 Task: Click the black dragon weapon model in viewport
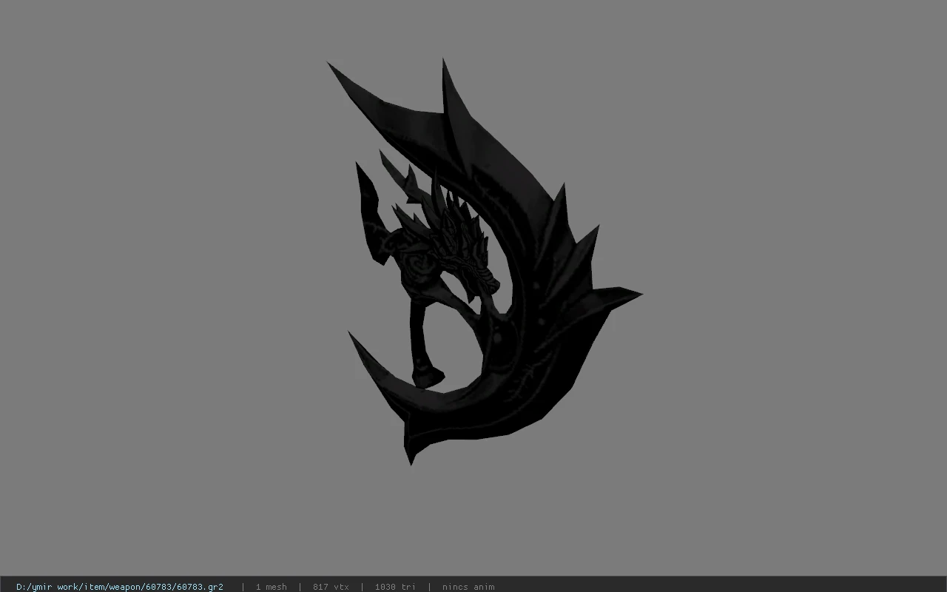pos(485,260)
